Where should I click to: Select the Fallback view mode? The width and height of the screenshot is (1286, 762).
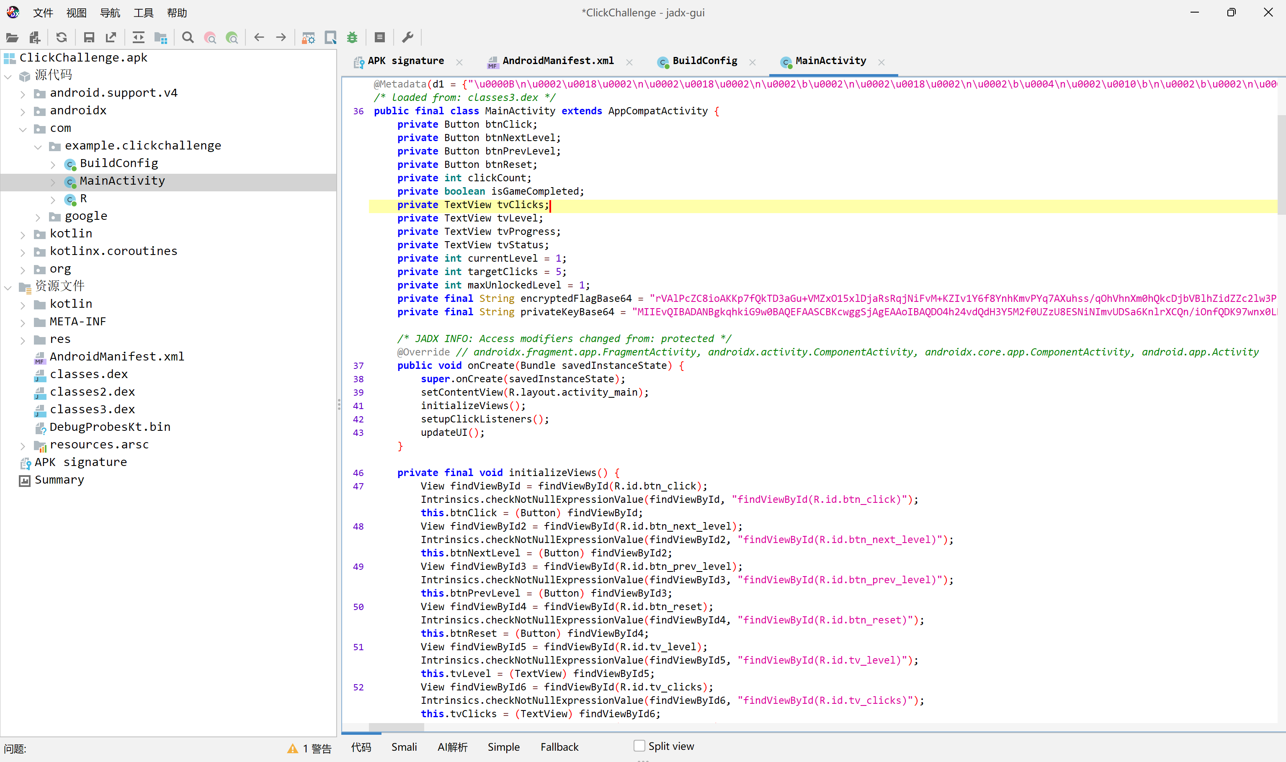coord(559,747)
